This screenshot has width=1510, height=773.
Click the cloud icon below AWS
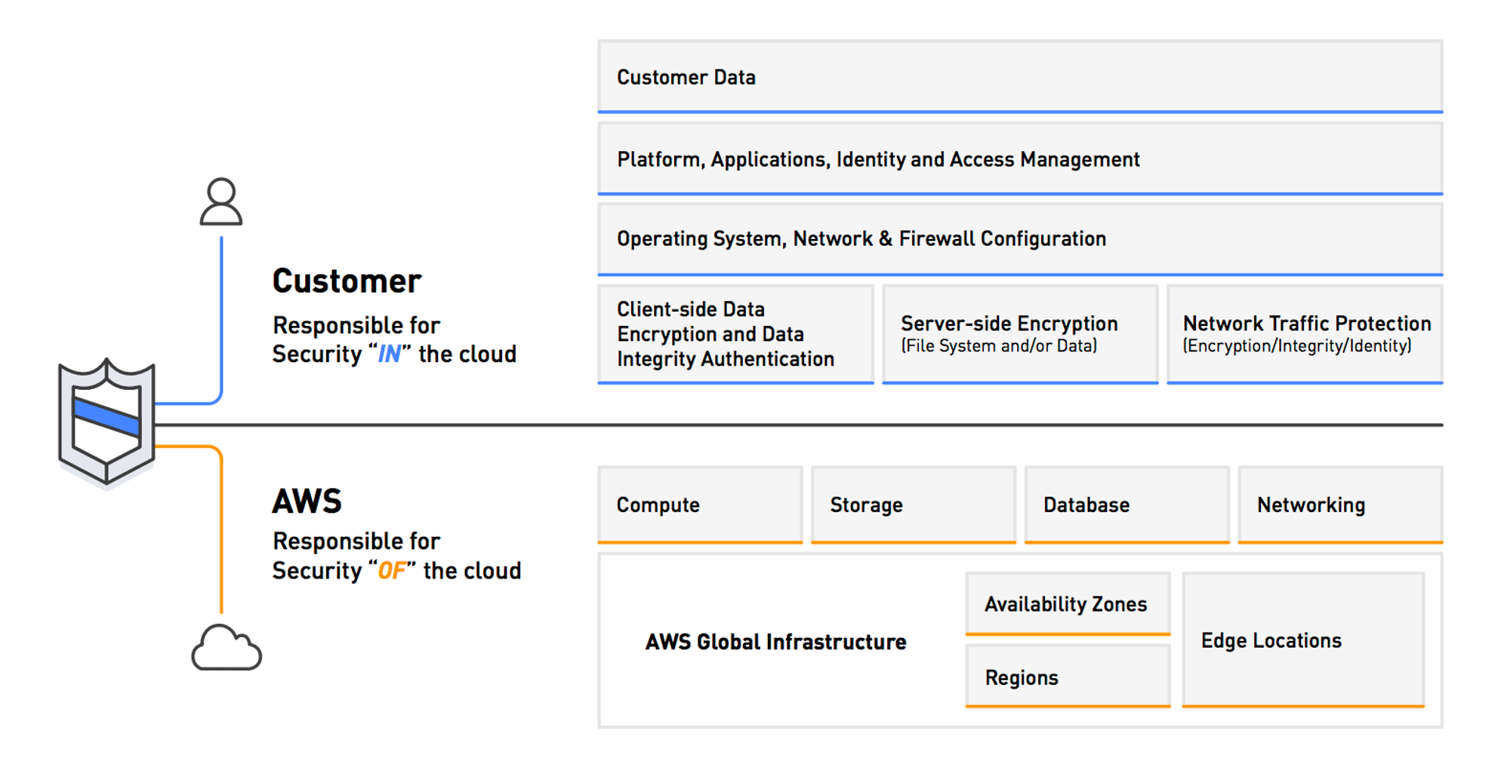pos(226,648)
